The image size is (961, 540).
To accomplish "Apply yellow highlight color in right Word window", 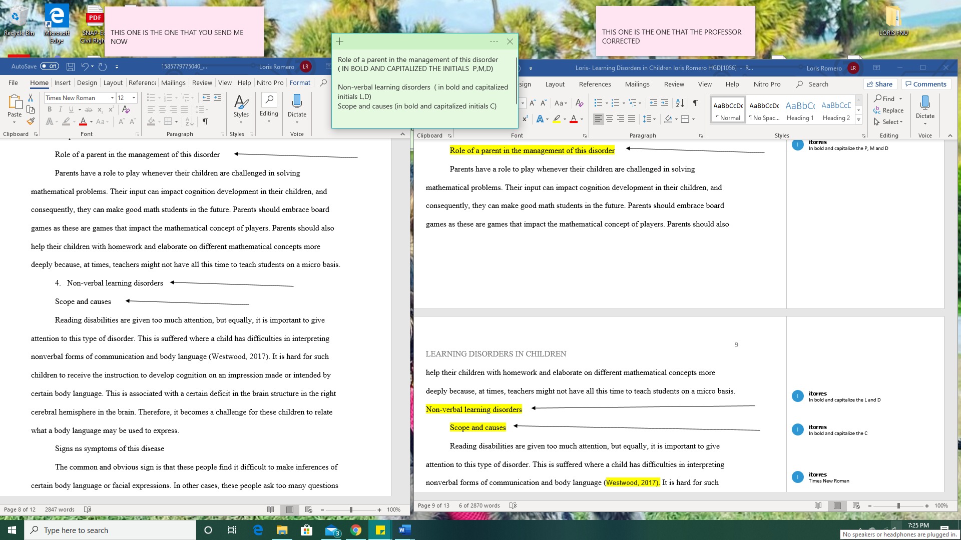I will coord(557,119).
